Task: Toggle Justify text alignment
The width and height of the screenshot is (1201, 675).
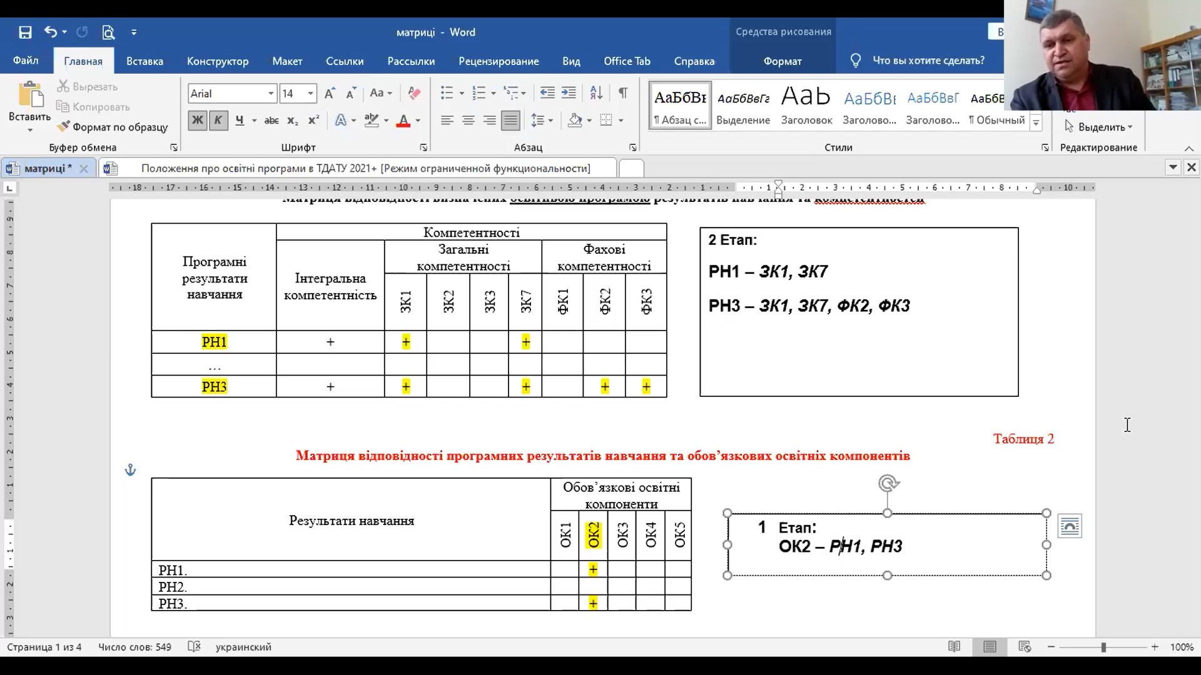Action: coord(510,121)
